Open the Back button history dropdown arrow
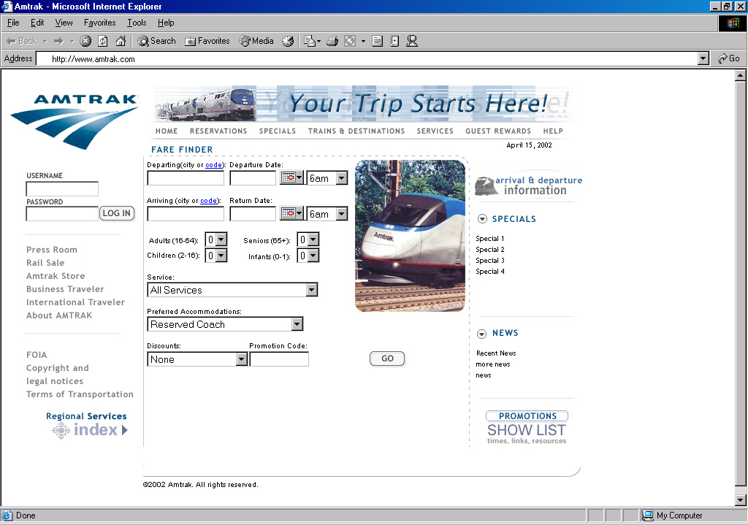The width and height of the screenshot is (748, 525). coord(45,42)
